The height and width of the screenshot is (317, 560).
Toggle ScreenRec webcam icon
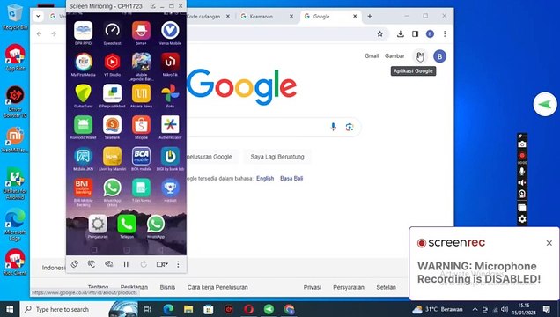[x=522, y=195]
